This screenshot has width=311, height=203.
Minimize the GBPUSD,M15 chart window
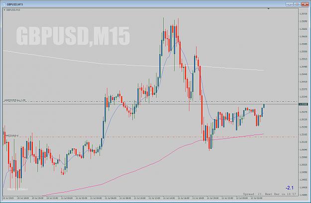pyautogui.click(x=290, y=4)
